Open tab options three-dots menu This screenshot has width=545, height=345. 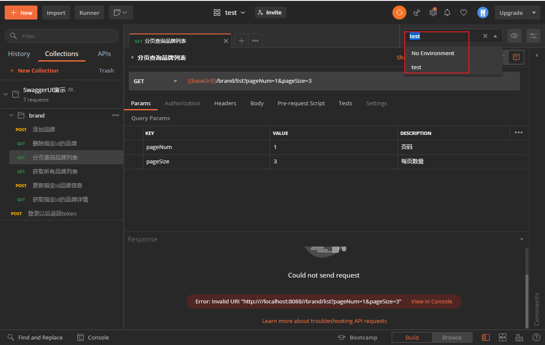(x=255, y=41)
